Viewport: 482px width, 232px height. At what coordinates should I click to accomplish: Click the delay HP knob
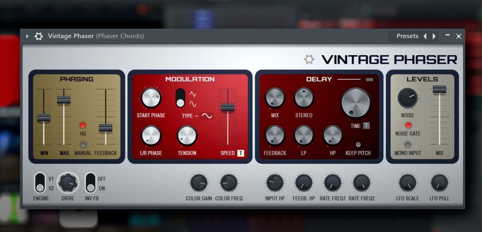[333, 135]
